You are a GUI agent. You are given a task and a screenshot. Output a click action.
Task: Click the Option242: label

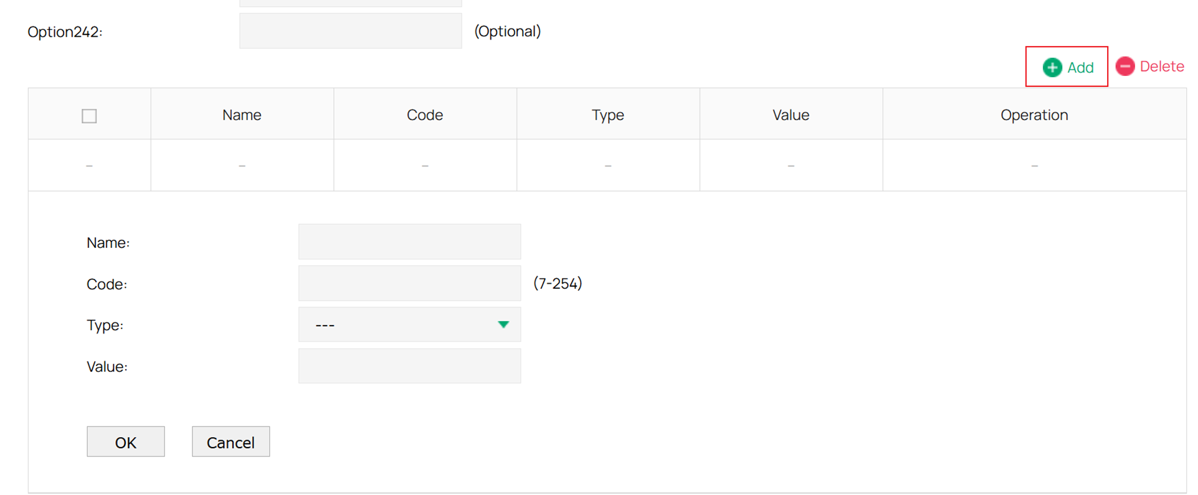65,32
